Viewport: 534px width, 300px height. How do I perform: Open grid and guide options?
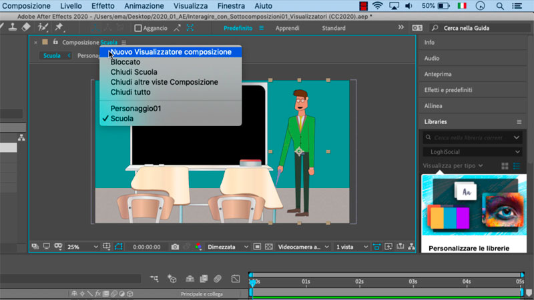coord(107,247)
